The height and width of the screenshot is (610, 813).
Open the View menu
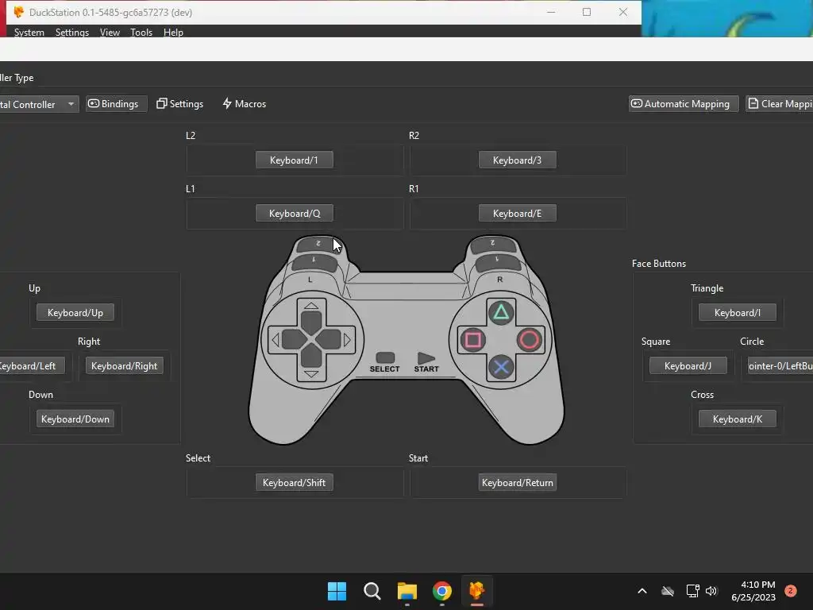coord(110,32)
